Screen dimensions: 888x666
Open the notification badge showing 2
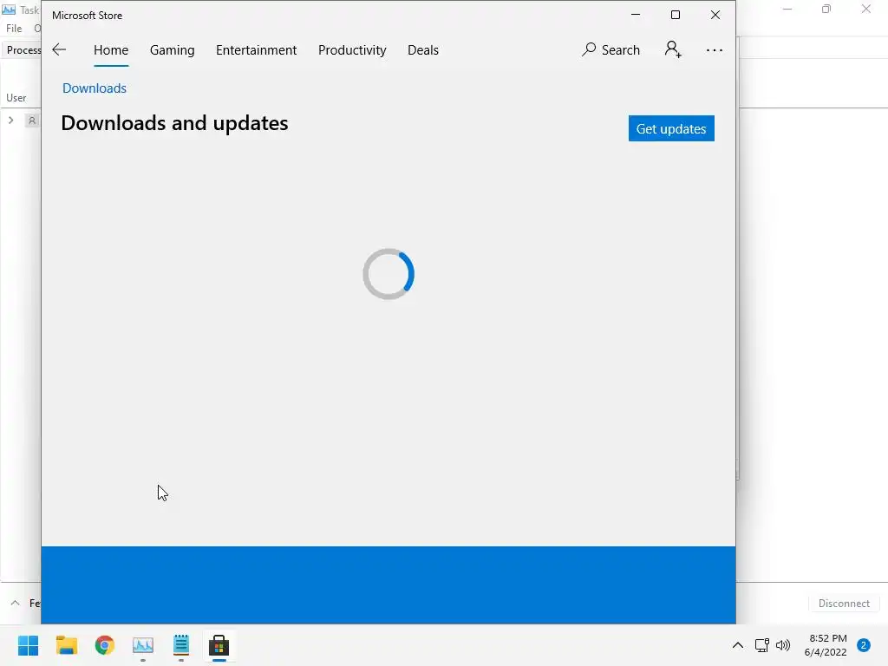pos(864,645)
